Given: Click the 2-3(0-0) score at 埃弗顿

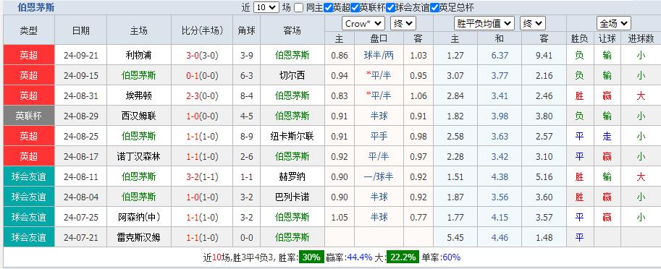Looking at the screenshot, I should (x=202, y=95).
